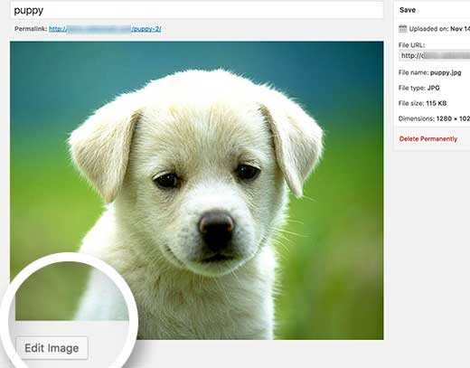This screenshot has height=368, width=470.
Task: Click the calendar icon beside Uploaded on
Action: [x=402, y=29]
